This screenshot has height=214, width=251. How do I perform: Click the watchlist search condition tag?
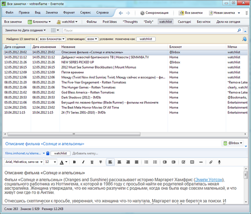click(146, 39)
